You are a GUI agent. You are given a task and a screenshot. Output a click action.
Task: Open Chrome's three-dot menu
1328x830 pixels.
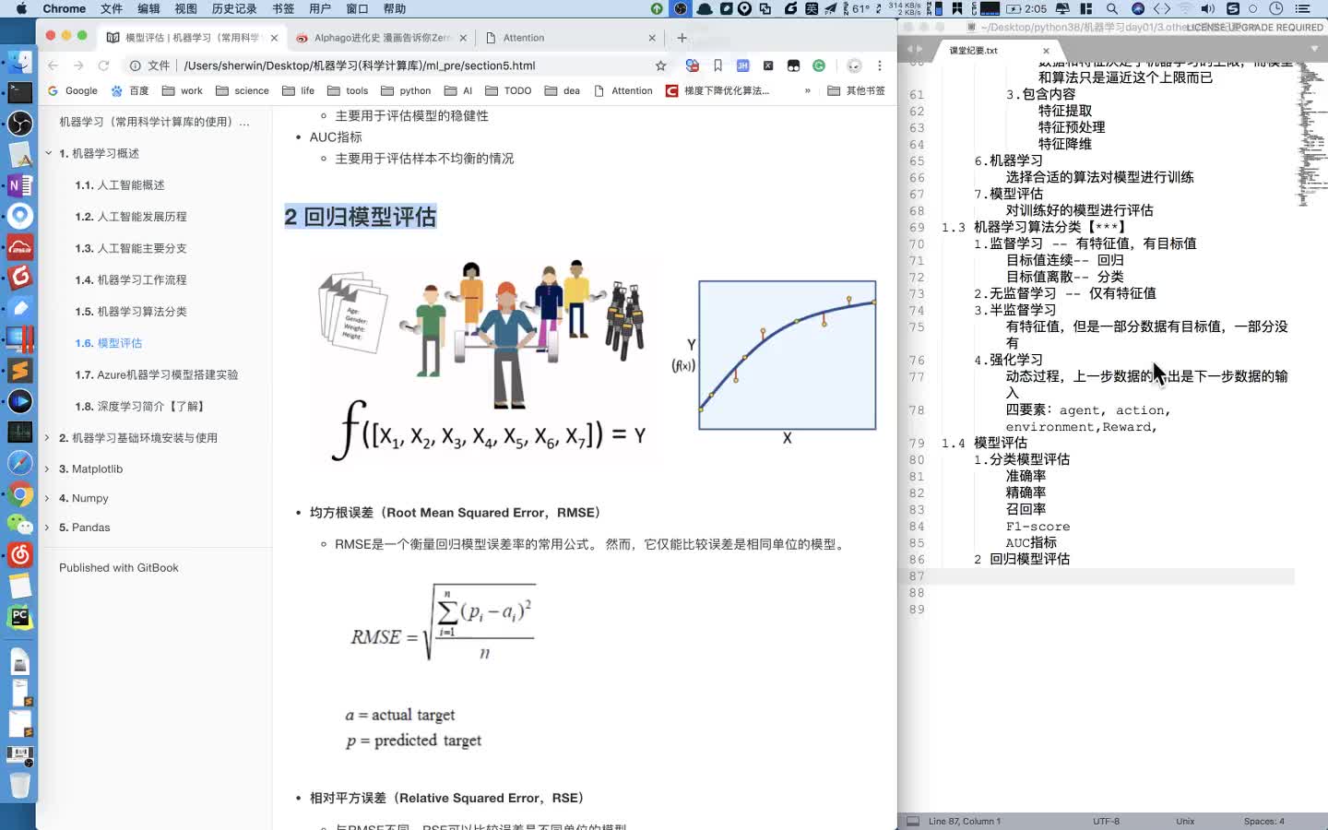pos(880,65)
